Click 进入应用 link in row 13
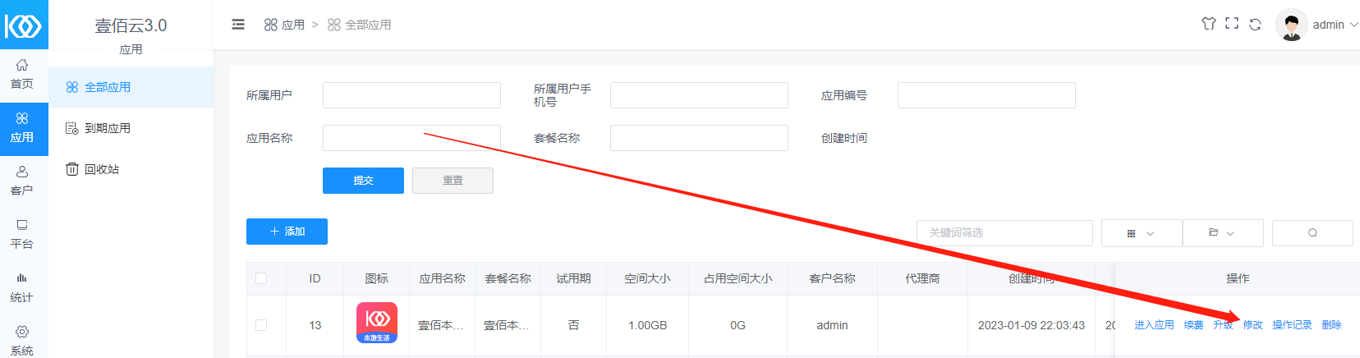The width and height of the screenshot is (1360, 358). pos(1154,325)
